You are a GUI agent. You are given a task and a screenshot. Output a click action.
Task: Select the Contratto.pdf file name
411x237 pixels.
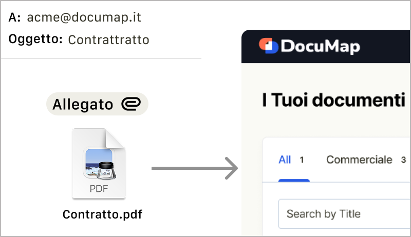pos(102,214)
